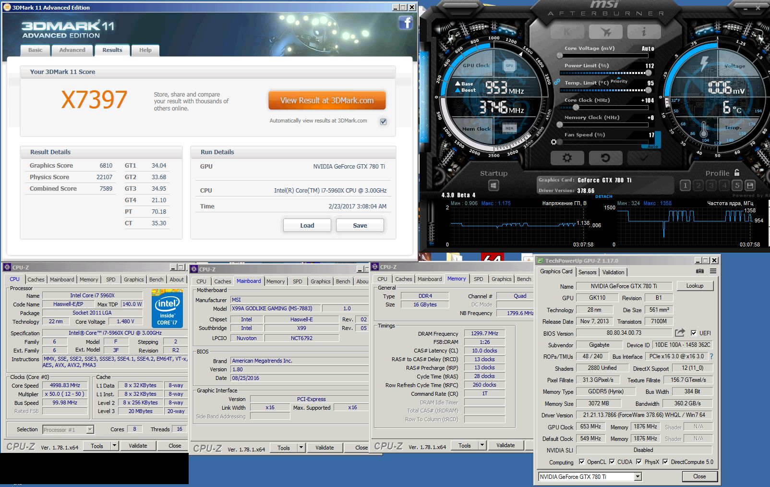Select Afterburner profile slot 1

[686, 185]
